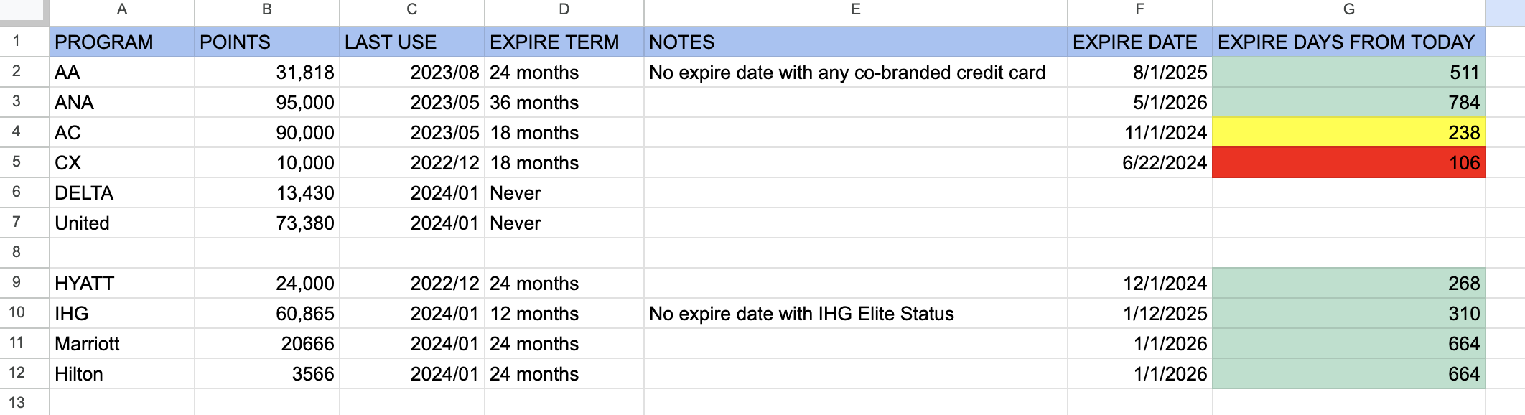Select row 8 by its row number
Screen dimensions: 1525x415
pyautogui.click(x=17, y=252)
